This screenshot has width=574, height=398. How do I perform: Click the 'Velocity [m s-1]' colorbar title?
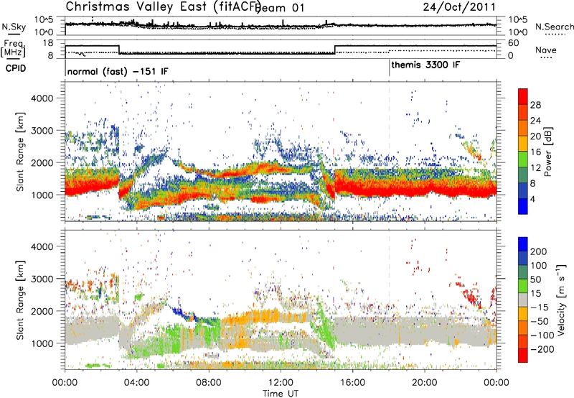coord(561,300)
